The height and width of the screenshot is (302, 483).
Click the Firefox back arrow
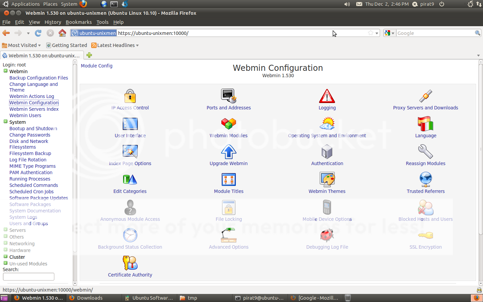point(6,33)
